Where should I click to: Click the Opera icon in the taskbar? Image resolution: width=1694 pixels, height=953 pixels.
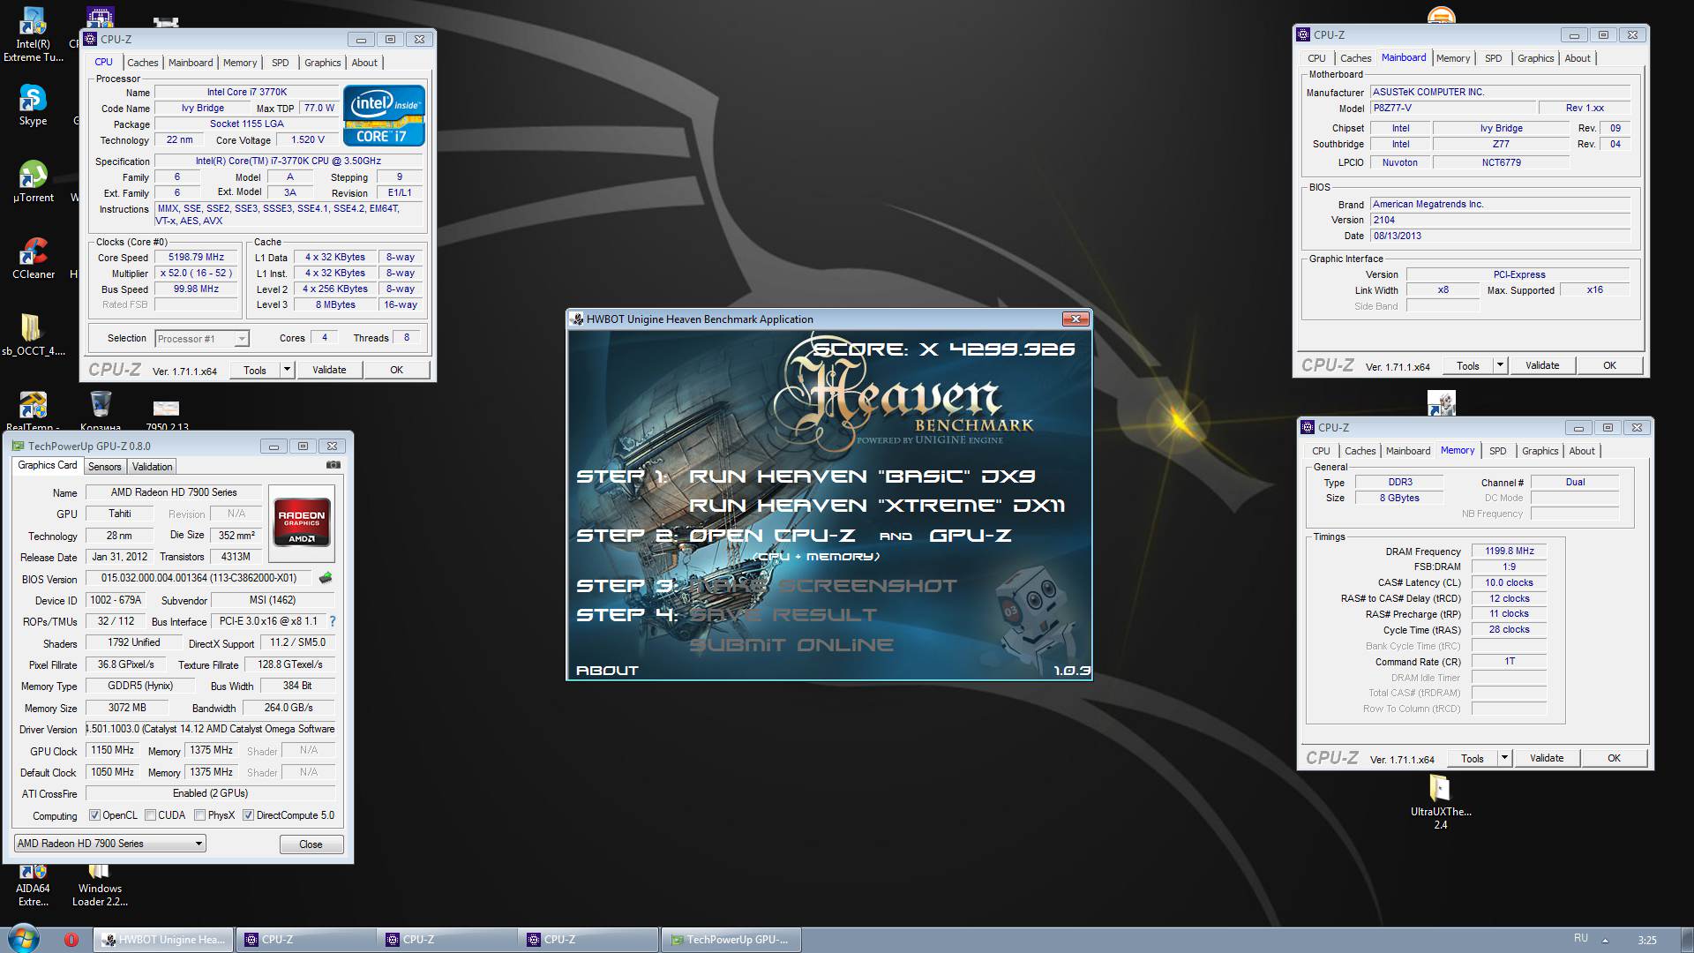point(71,940)
